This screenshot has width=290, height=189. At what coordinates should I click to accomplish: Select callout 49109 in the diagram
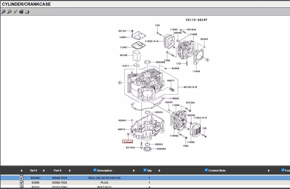pos(123,55)
